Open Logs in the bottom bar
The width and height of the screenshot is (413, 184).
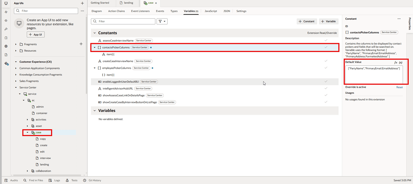(54, 180)
